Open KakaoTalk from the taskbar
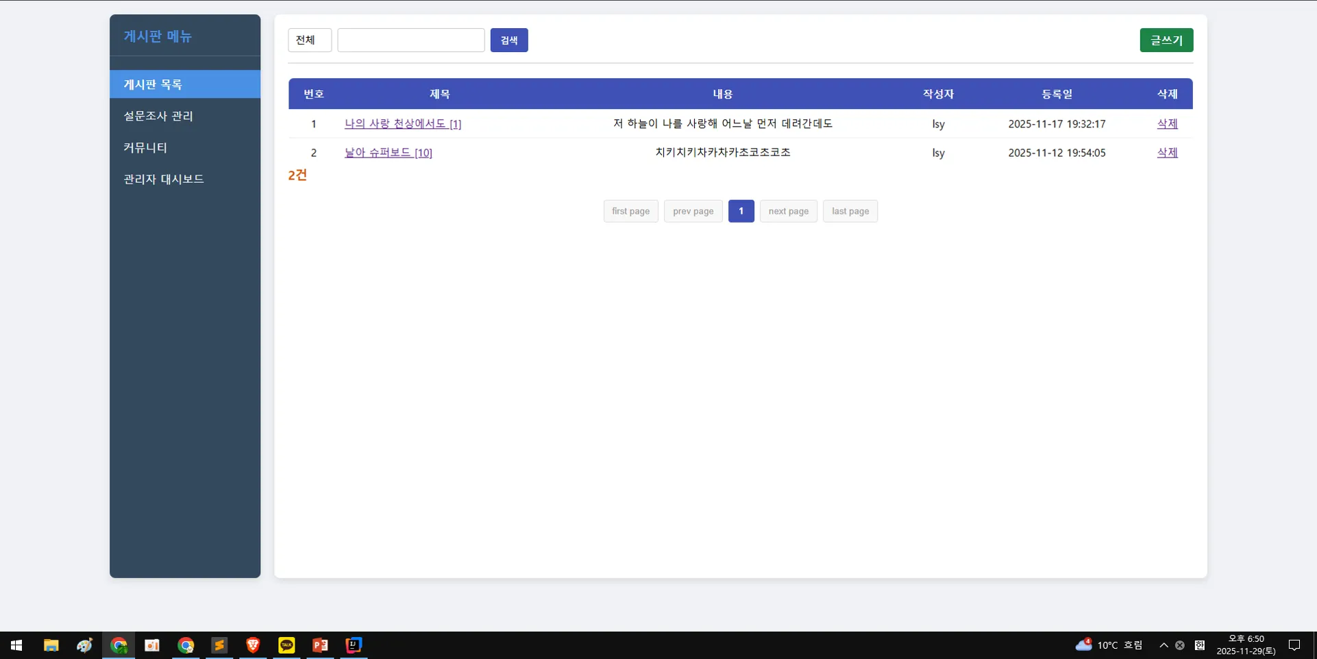 (x=286, y=645)
